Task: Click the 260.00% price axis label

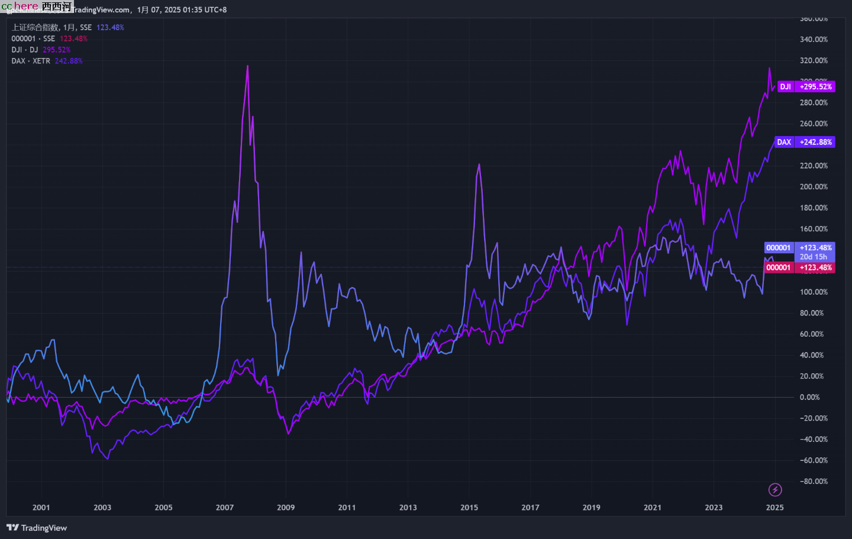Action: click(x=814, y=124)
